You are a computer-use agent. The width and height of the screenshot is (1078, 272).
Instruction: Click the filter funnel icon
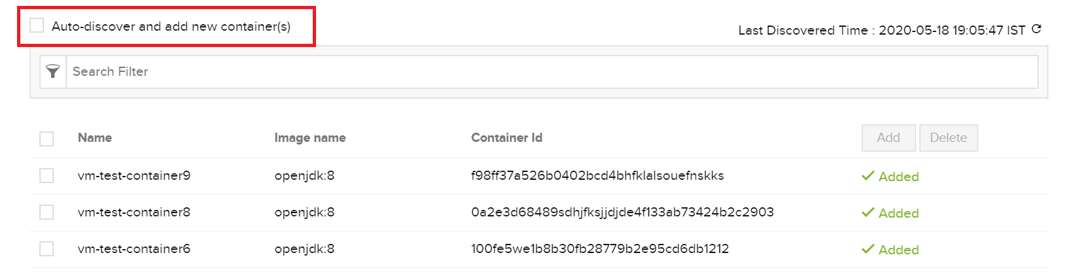[53, 71]
